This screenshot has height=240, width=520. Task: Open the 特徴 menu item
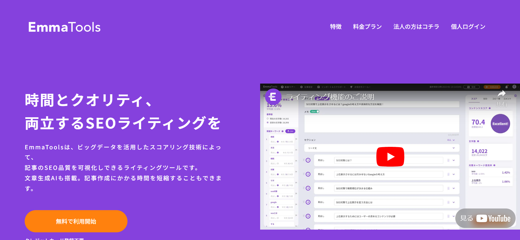[x=336, y=27]
